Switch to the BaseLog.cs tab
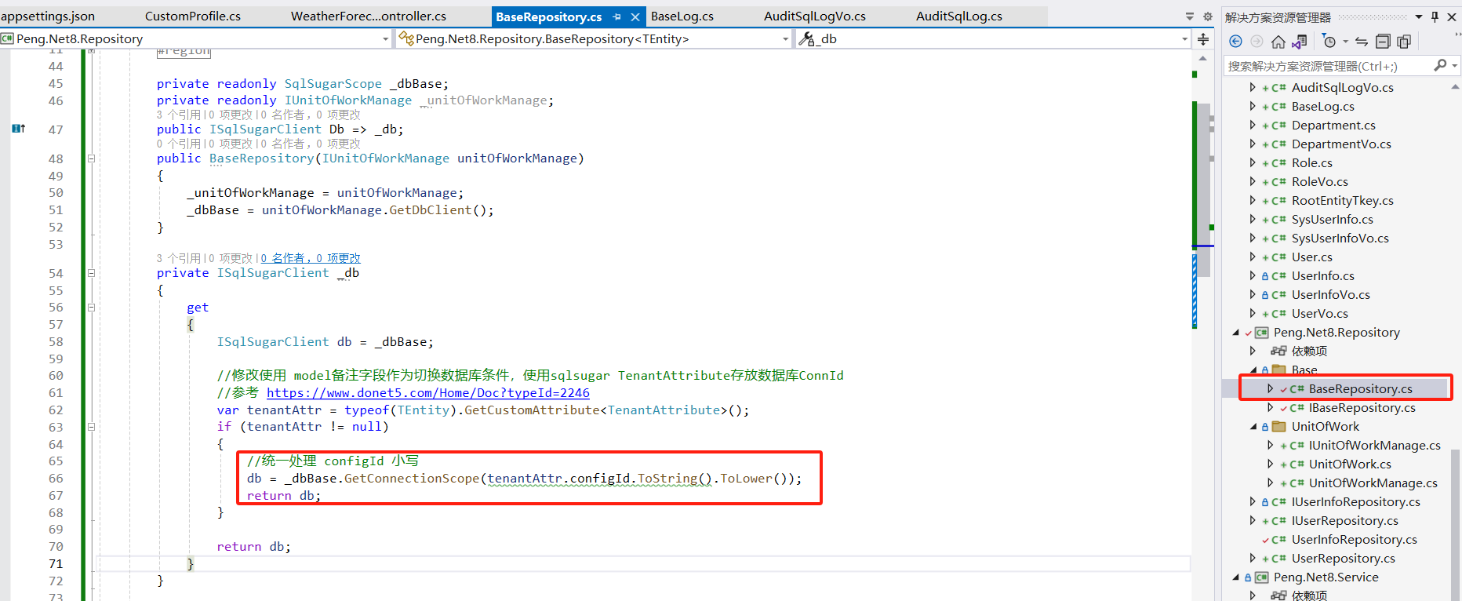The width and height of the screenshot is (1462, 601). (682, 16)
